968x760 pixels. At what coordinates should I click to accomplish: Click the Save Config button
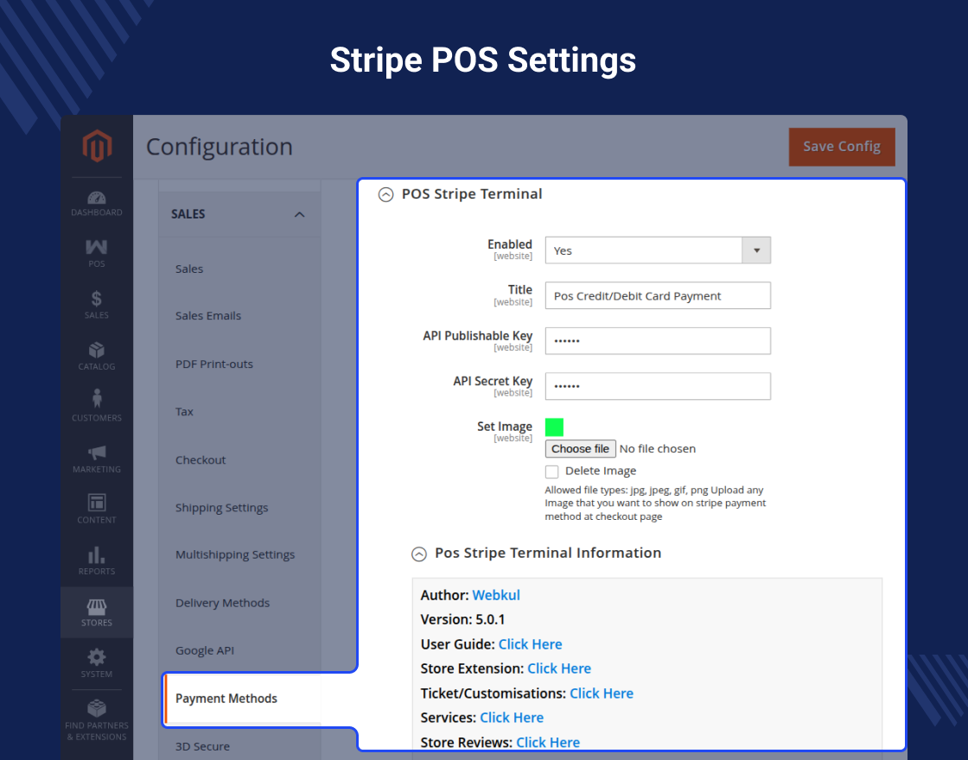pyautogui.click(x=842, y=147)
